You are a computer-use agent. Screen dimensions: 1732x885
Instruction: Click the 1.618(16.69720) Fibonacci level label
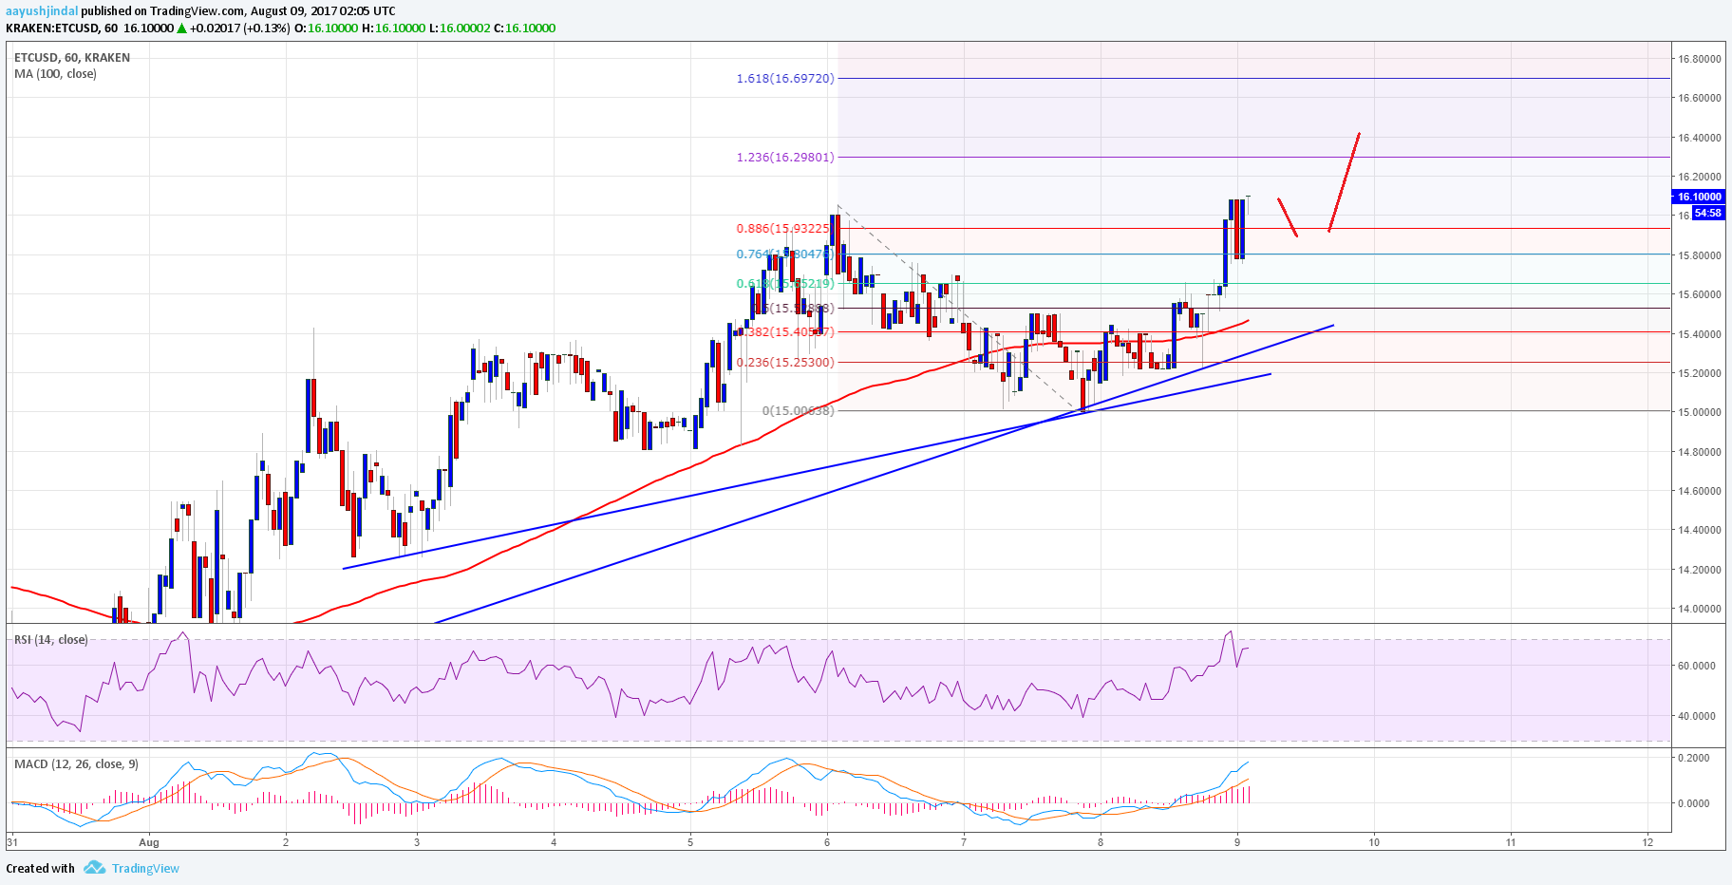[785, 79]
